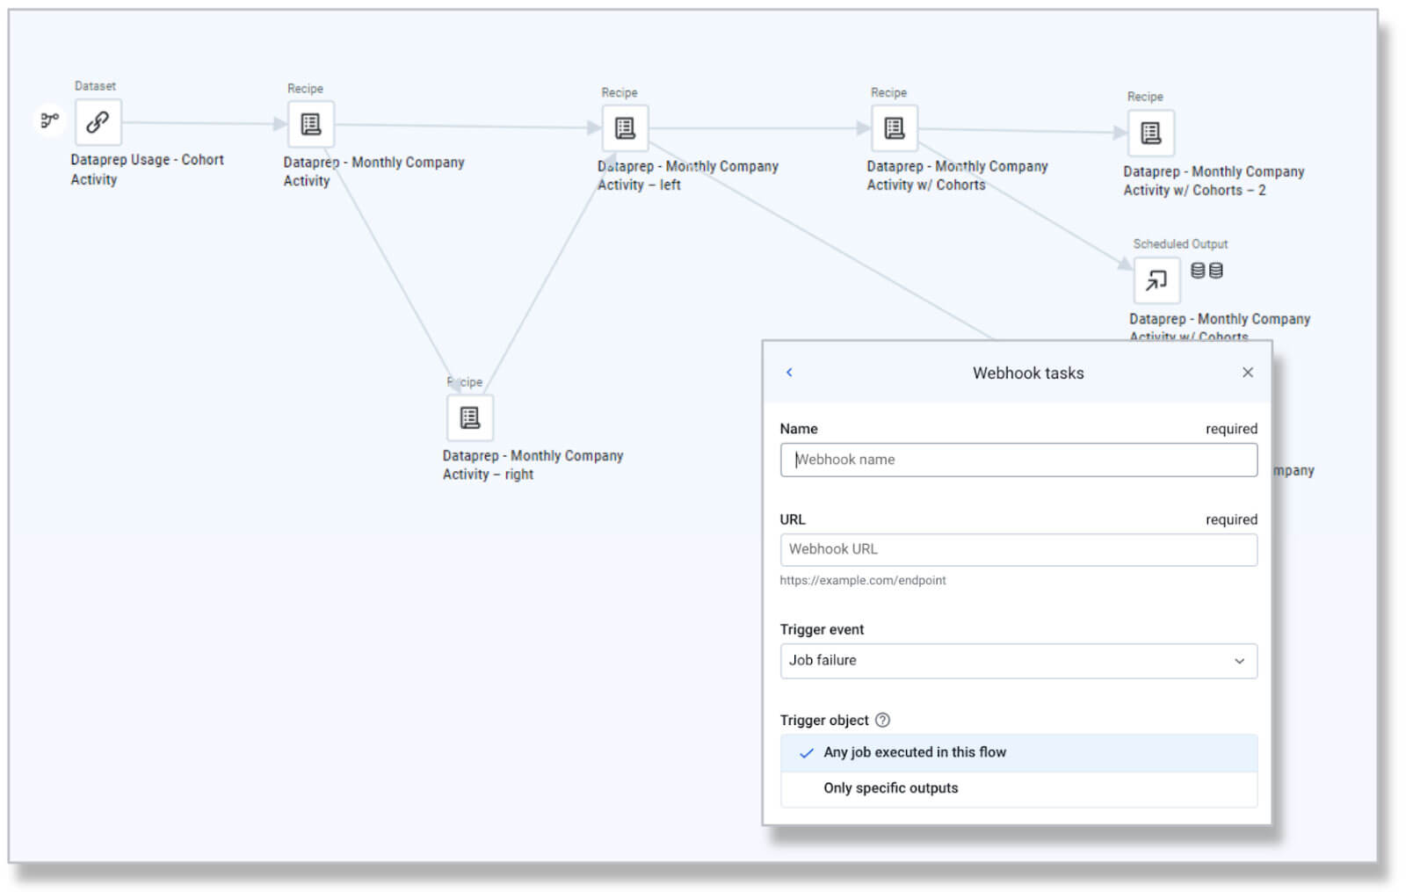The height and width of the screenshot is (892, 1406).
Task: Click the flow branch icon beside the dataset
Action: 50,120
